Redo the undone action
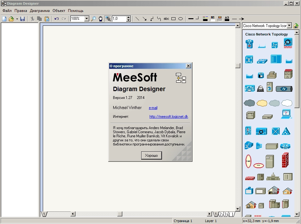The height and width of the screenshot is (224, 301). click(x=64, y=19)
